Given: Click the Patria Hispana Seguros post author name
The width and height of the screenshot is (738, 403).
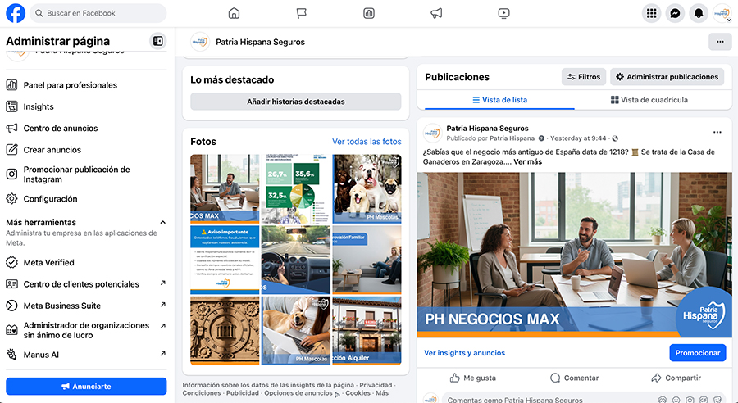Looking at the screenshot, I should click(x=487, y=128).
